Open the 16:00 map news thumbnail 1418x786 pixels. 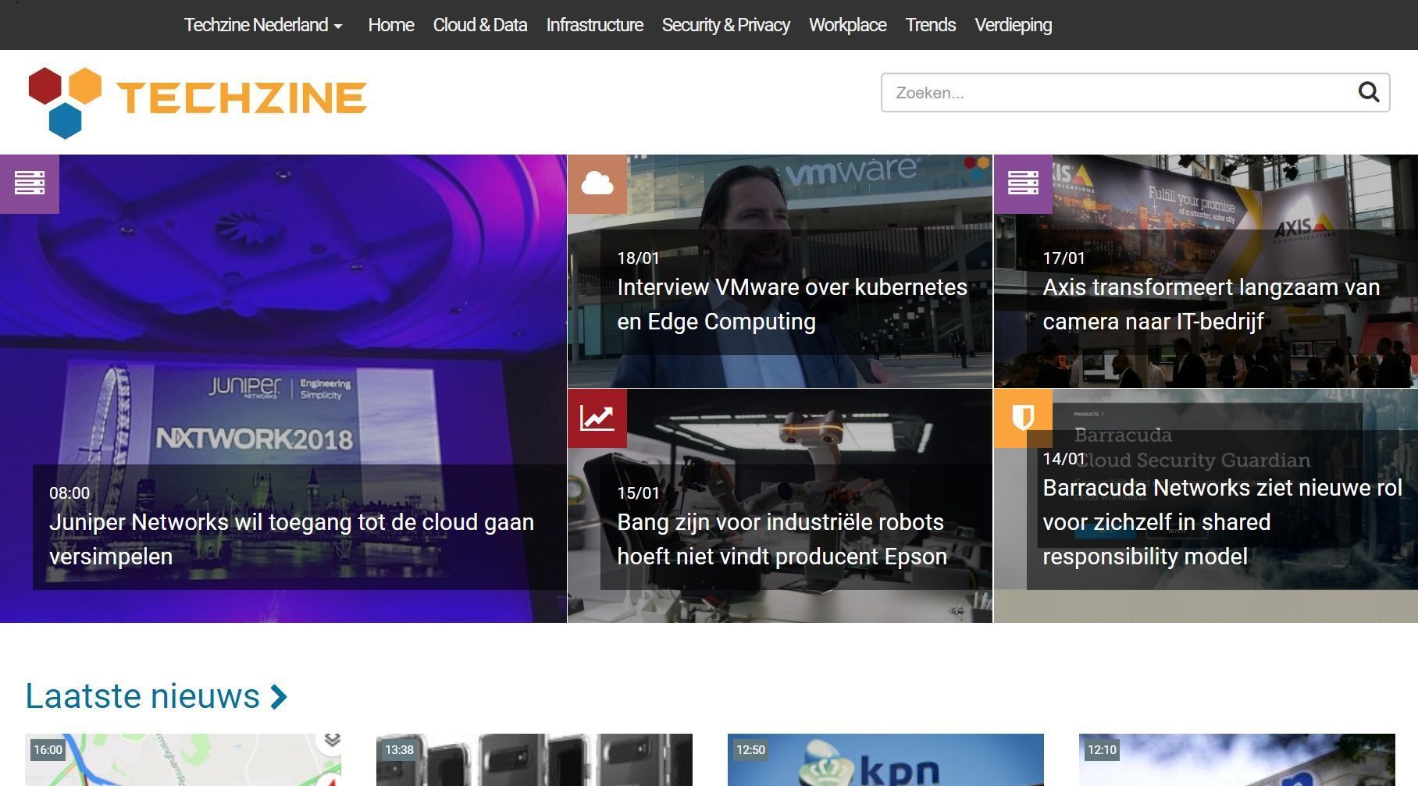pyautogui.click(x=183, y=759)
